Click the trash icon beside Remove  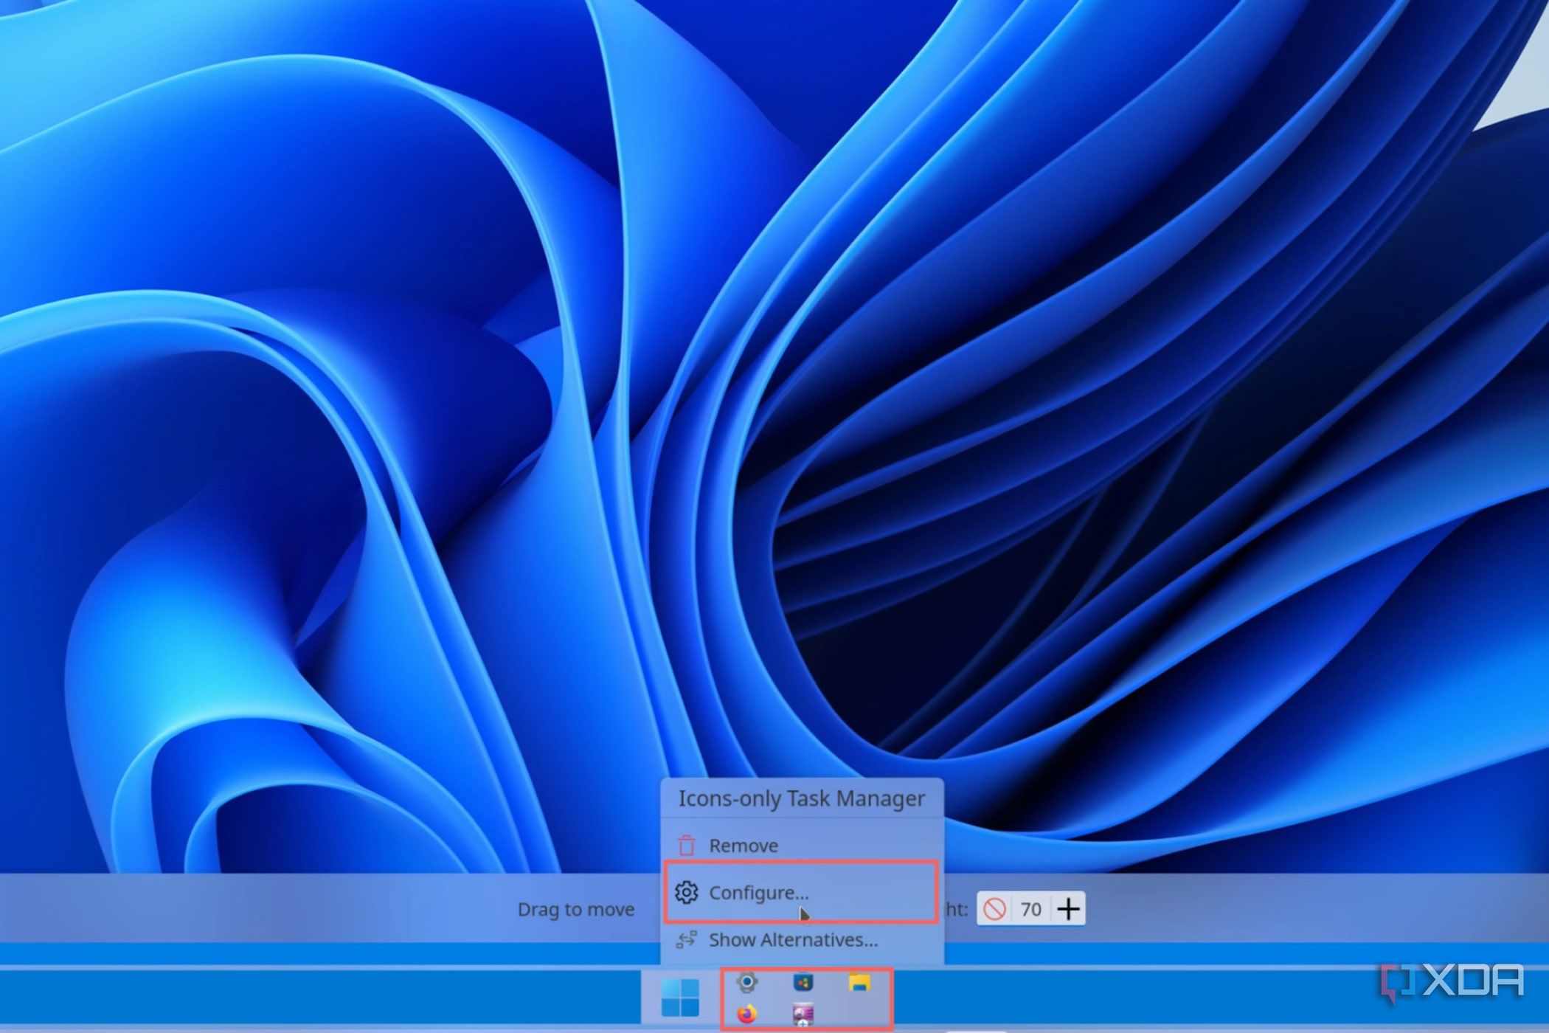coord(687,846)
